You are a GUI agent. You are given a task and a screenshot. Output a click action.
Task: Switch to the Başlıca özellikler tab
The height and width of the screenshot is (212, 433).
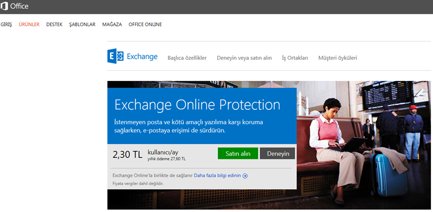187,58
